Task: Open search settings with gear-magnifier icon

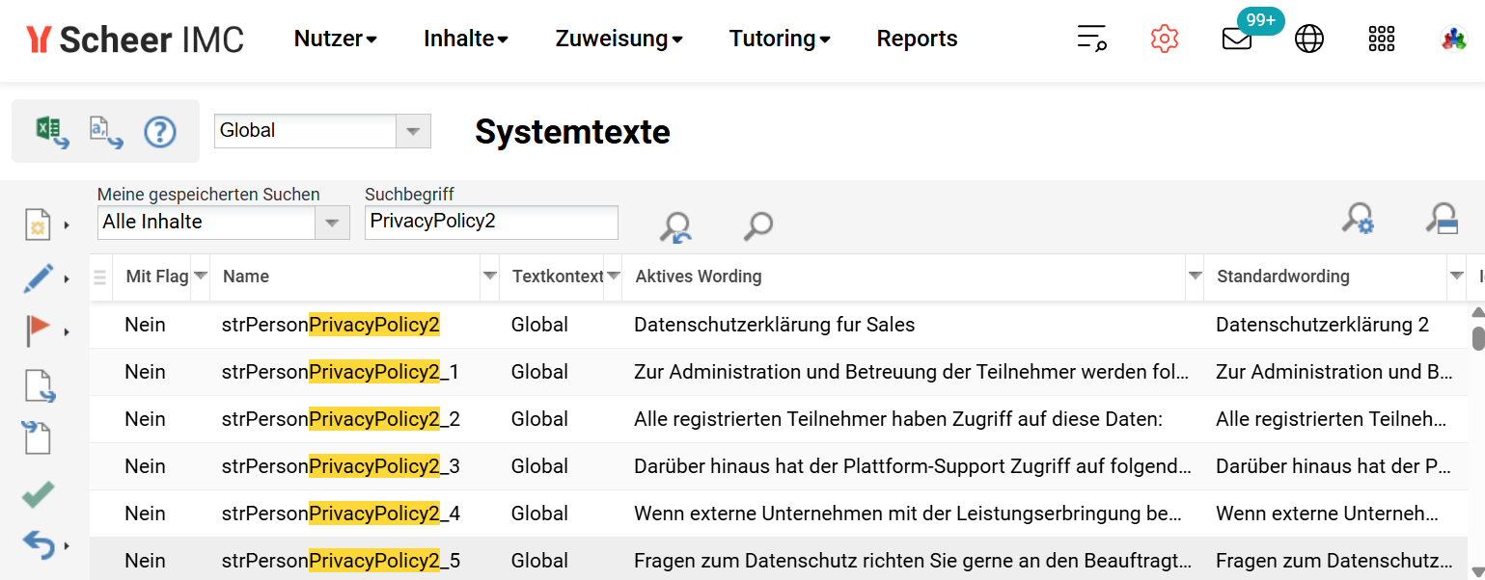Action: (1360, 219)
